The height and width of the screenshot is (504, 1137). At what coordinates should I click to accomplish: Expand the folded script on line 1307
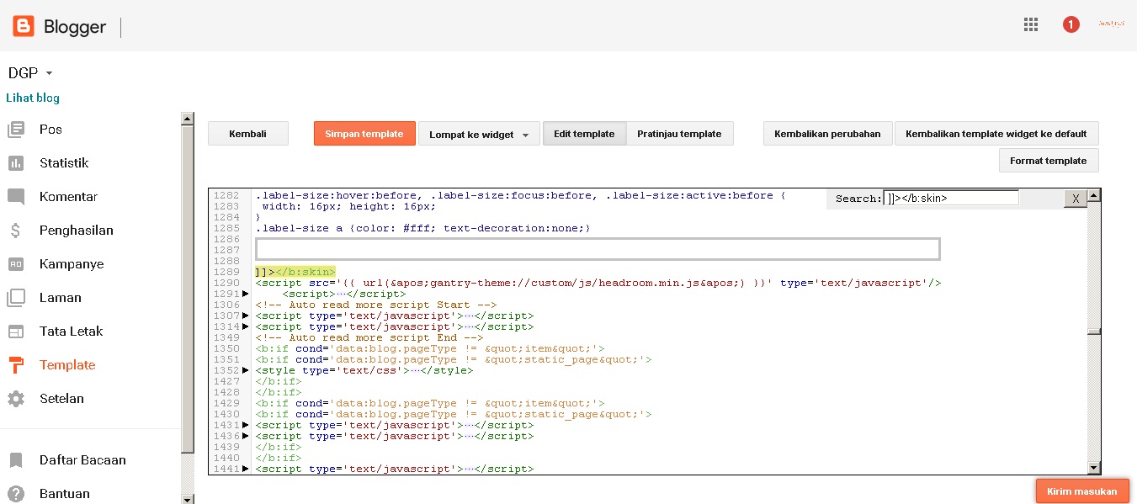point(246,316)
